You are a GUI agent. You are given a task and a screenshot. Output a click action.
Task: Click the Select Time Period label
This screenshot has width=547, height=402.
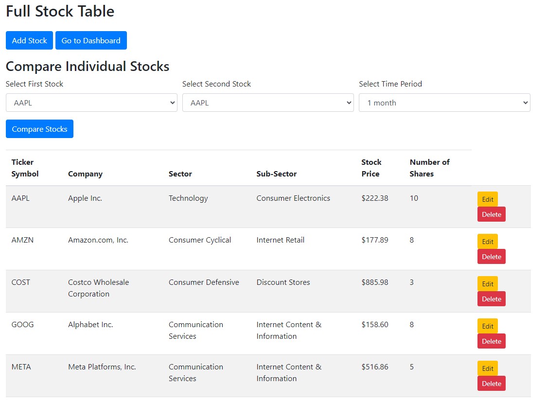(390, 84)
